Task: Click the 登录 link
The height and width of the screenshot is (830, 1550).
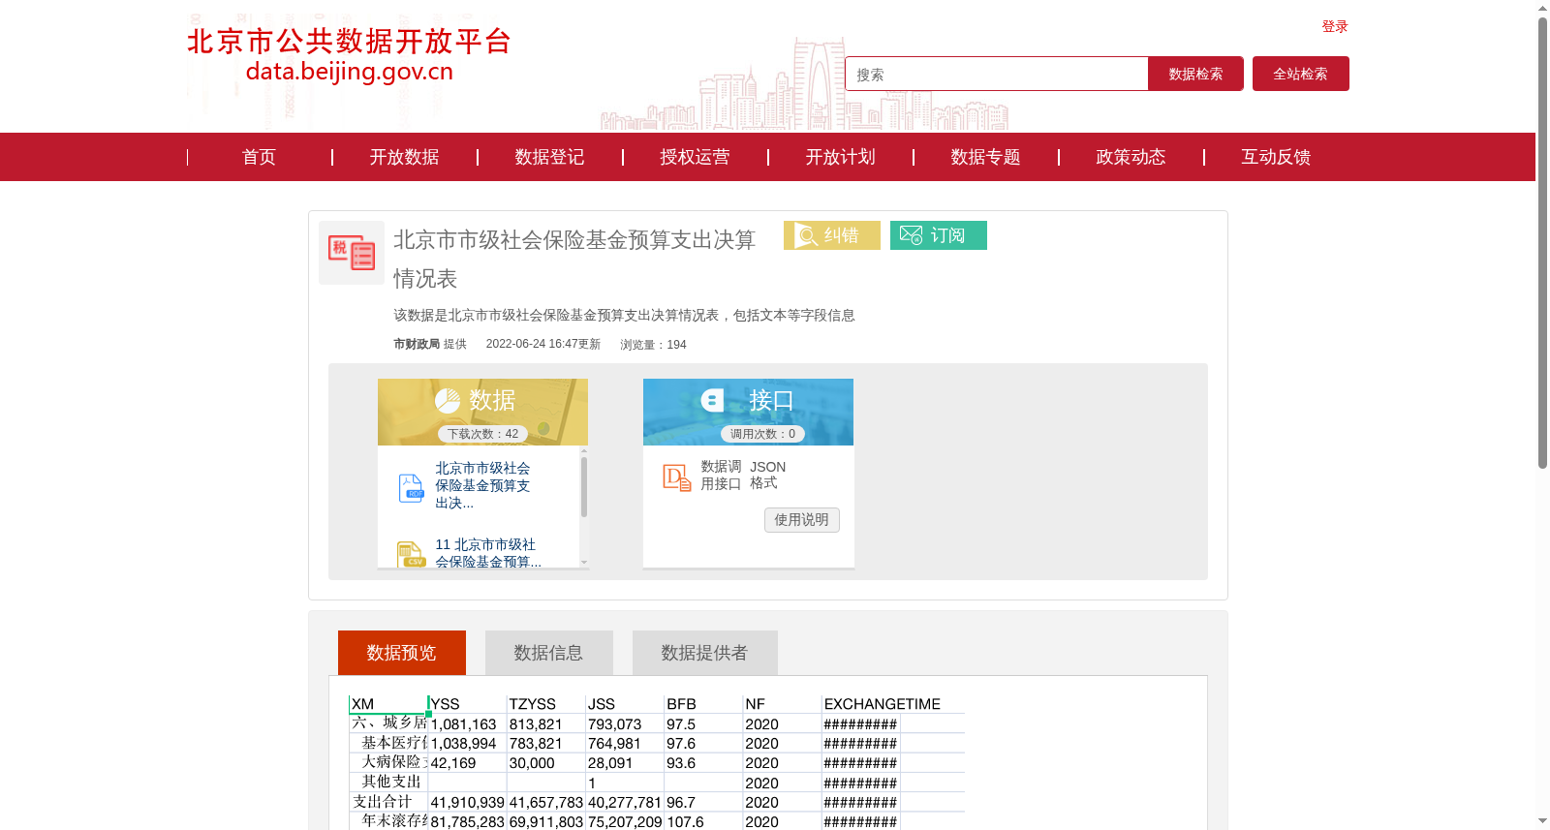Action: [1335, 26]
